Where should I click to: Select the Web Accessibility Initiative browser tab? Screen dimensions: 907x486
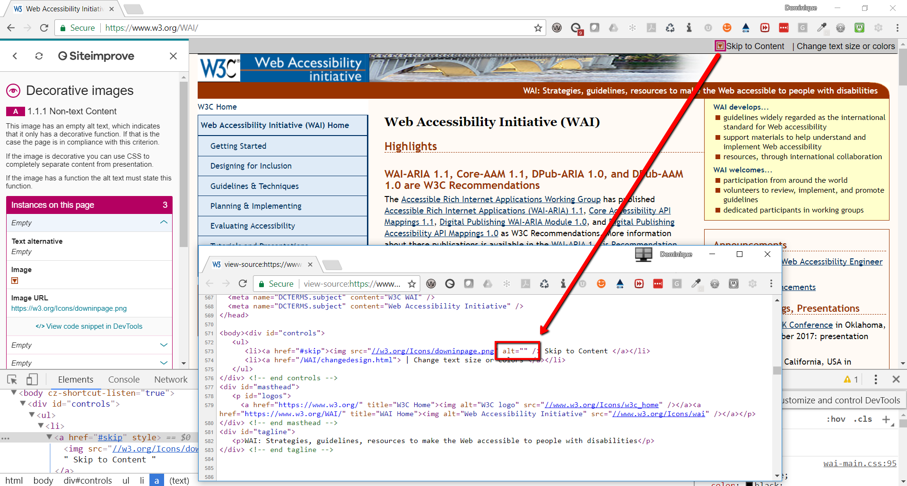(63, 9)
